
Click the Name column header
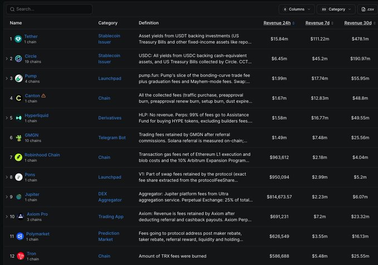point(16,23)
